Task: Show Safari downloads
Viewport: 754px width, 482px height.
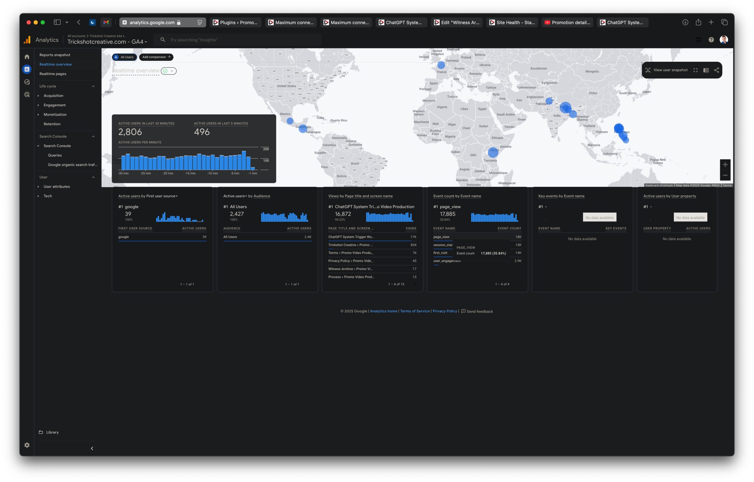Action: coord(685,22)
